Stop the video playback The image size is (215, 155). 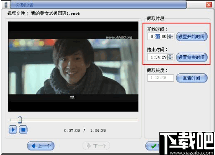click(23, 129)
